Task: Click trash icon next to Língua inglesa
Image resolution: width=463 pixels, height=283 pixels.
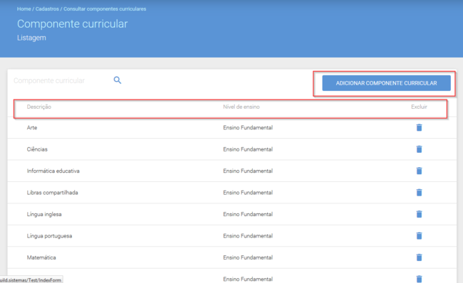Action: [419, 214]
